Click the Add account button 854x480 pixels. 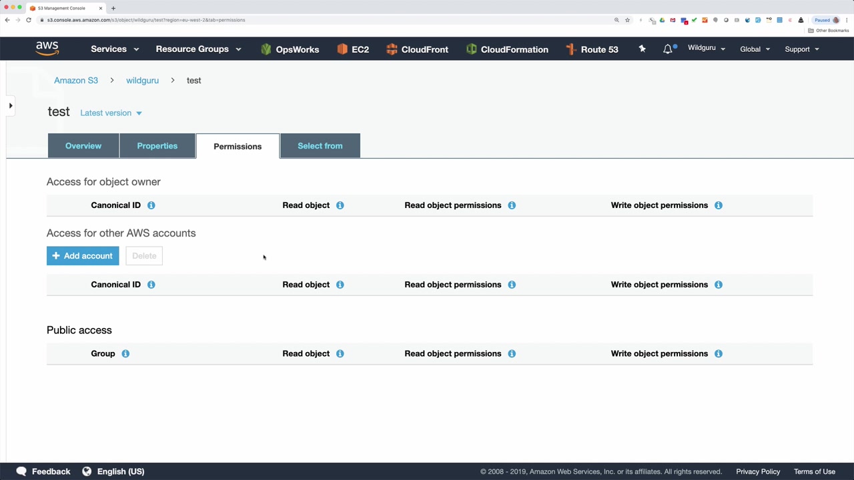(83, 256)
